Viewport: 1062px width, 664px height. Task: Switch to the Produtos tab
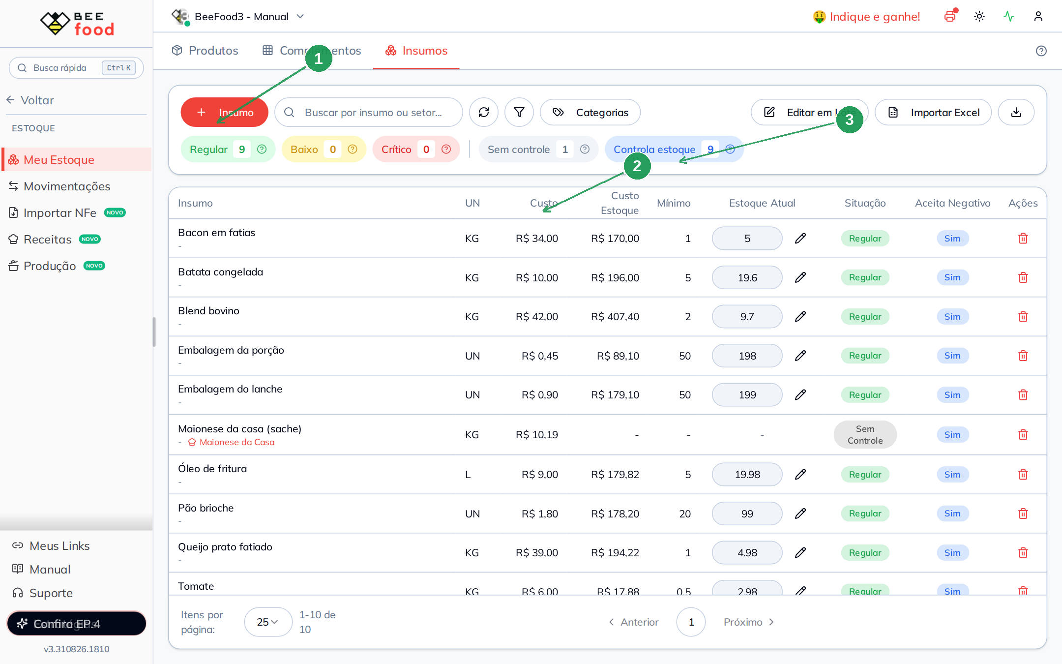205,51
